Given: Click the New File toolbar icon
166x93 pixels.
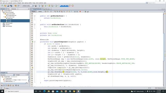Looking at the screenshot, I should point(2,6).
